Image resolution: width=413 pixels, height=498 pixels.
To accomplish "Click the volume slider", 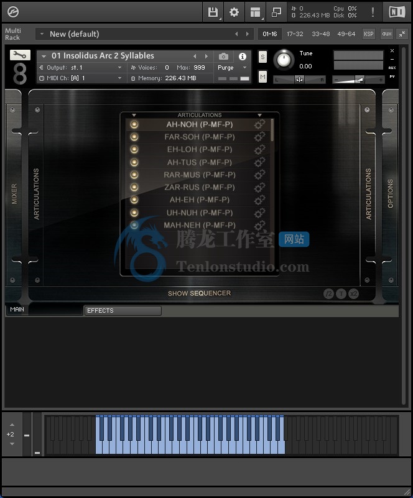I will tap(358, 80).
